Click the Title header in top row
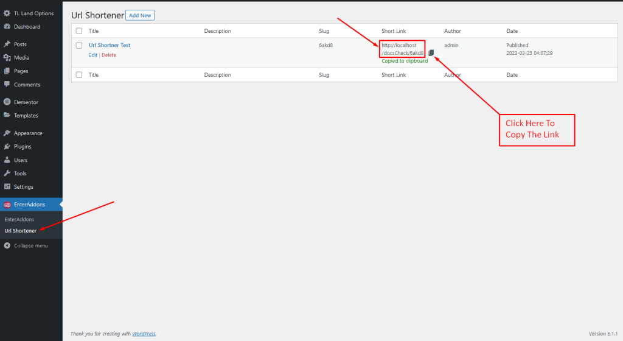 (93, 31)
